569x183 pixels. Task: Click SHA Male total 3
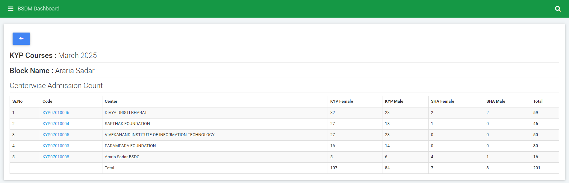(488, 168)
